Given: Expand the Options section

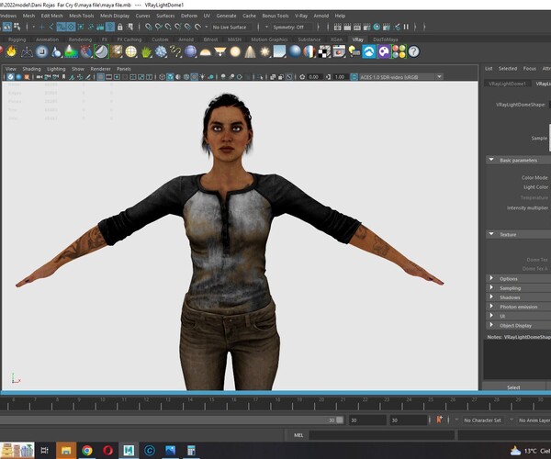Looking at the screenshot, I should [x=518, y=278].
